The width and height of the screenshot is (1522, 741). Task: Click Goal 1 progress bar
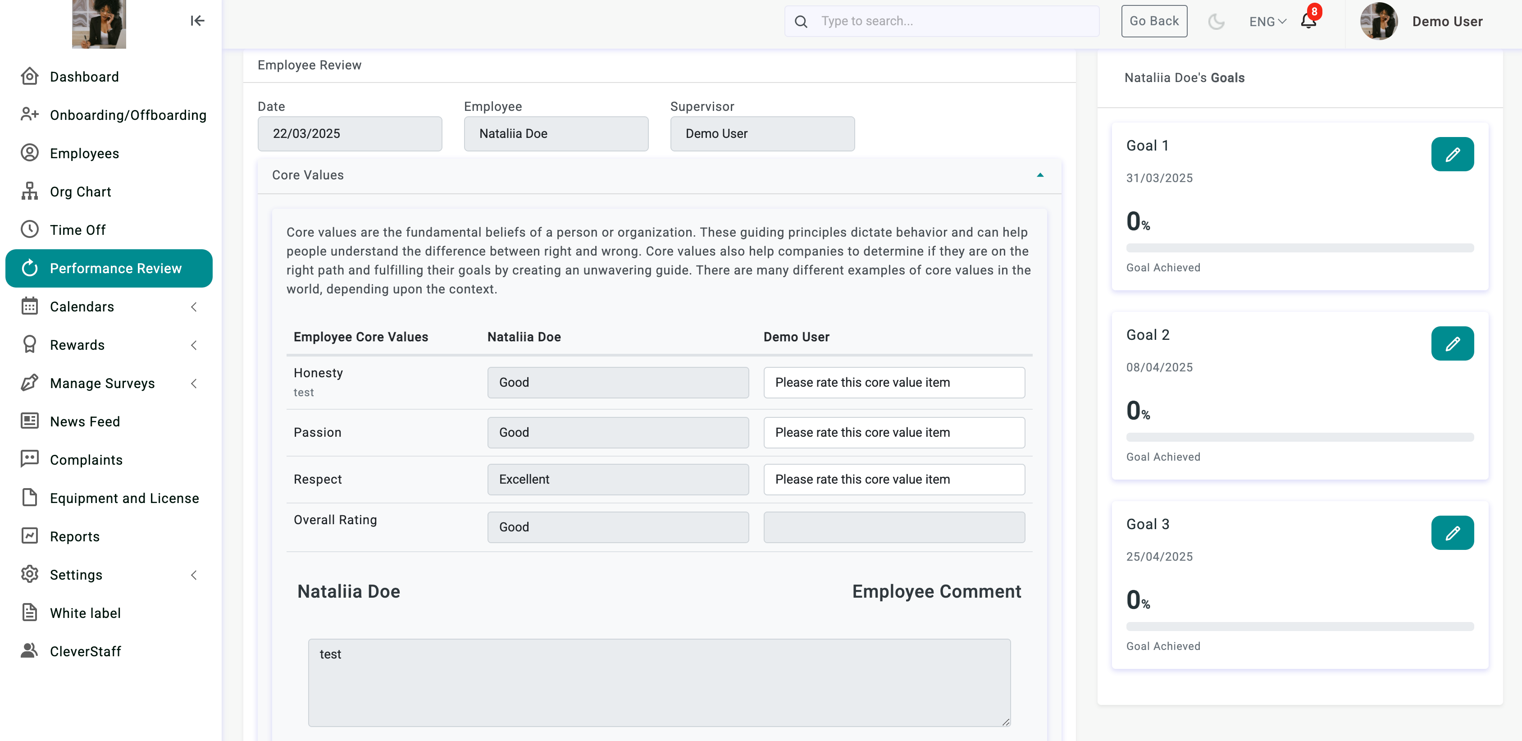pos(1299,248)
